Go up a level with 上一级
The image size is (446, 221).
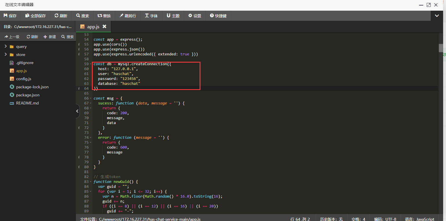coord(12,37)
